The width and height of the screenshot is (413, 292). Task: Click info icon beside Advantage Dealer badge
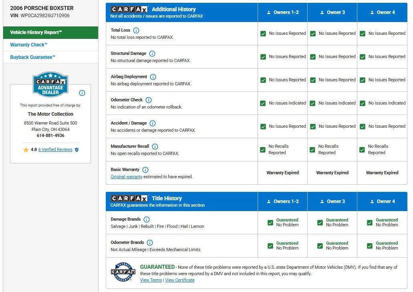pos(82,93)
